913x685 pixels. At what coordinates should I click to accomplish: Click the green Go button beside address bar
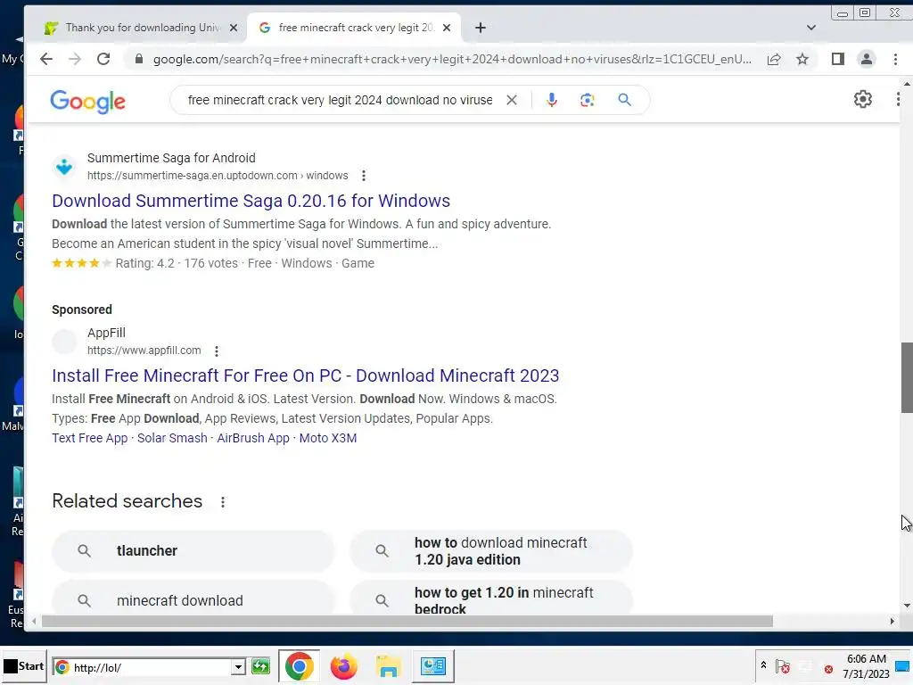260,666
